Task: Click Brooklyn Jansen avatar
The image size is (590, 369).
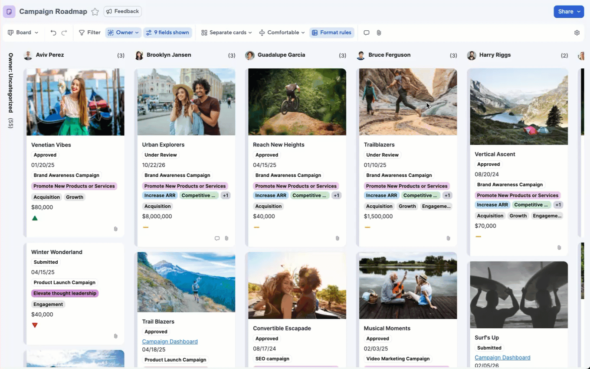Action: 139,55
